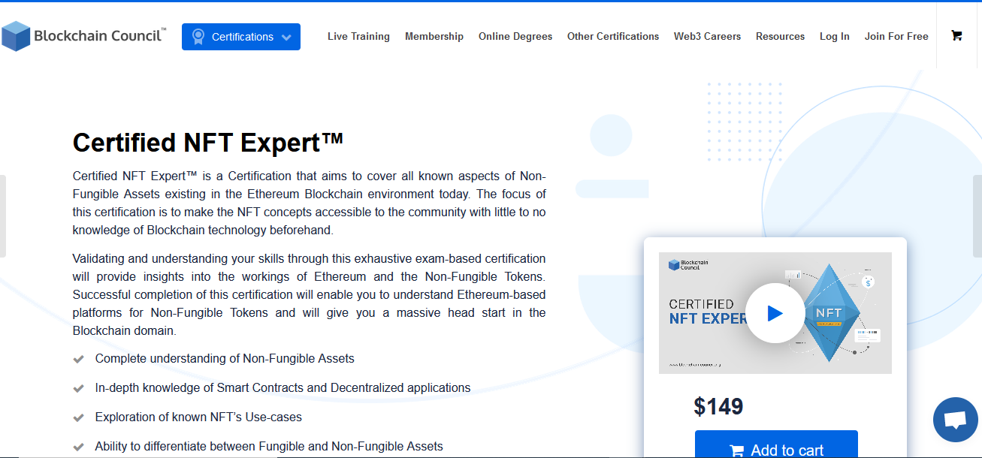Click the Certified NFT Expert™ heading
982x458 pixels.
[208, 142]
